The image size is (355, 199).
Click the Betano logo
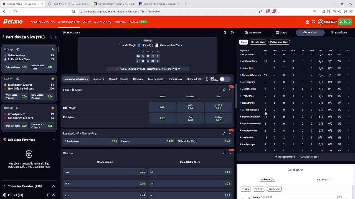click(x=13, y=22)
